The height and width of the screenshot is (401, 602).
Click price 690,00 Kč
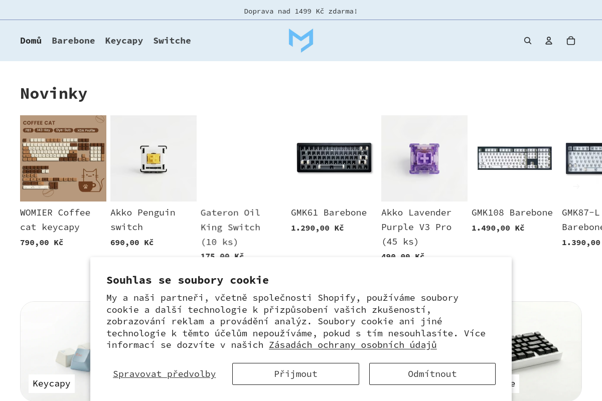click(x=132, y=243)
